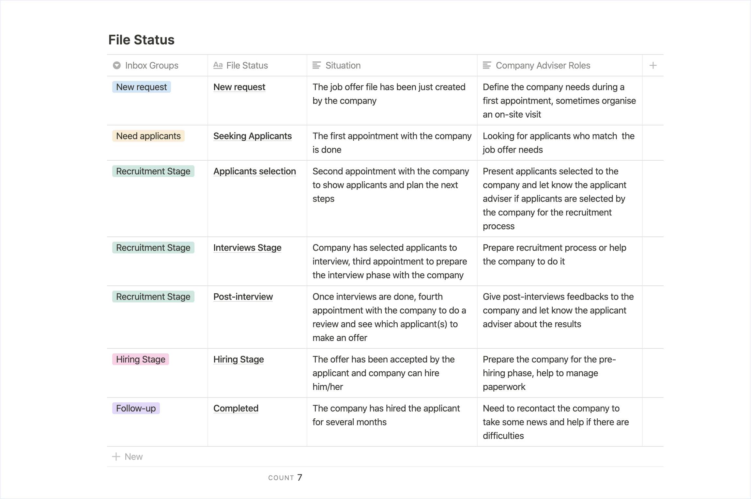Open the Post-interview page
This screenshot has width=751, height=499.
243,297
